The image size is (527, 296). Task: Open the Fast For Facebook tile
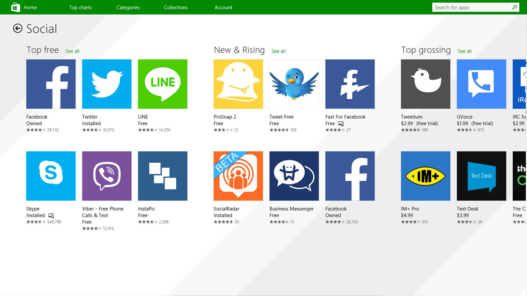tap(350, 84)
